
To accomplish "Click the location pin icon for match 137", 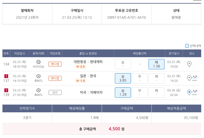I will [189, 78].
